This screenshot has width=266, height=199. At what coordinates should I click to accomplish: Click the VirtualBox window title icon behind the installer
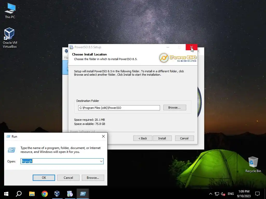66,51
